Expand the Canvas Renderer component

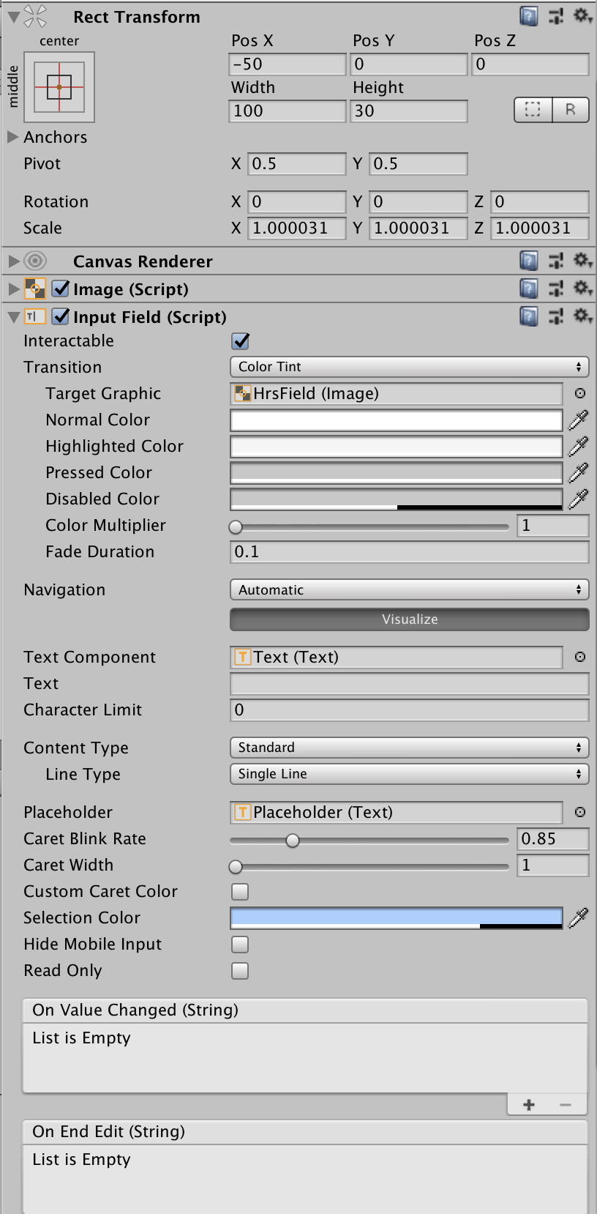pyautogui.click(x=14, y=261)
